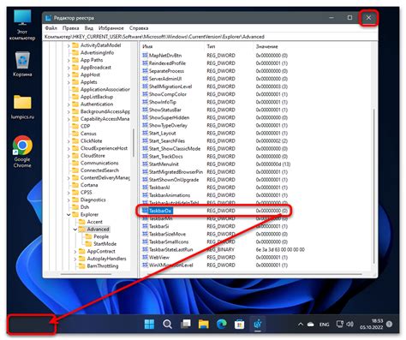Click the Task View taskbar icon
The height and width of the screenshot is (340, 406).
pos(186,324)
